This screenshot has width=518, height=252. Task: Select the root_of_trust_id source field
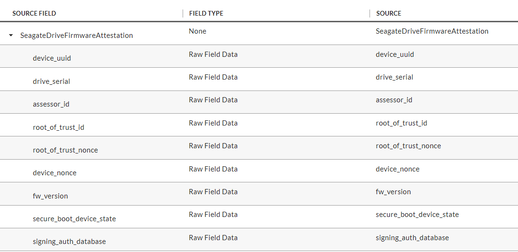click(x=58, y=127)
